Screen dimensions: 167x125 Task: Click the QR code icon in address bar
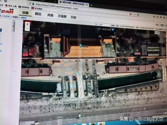tap(130, 14)
